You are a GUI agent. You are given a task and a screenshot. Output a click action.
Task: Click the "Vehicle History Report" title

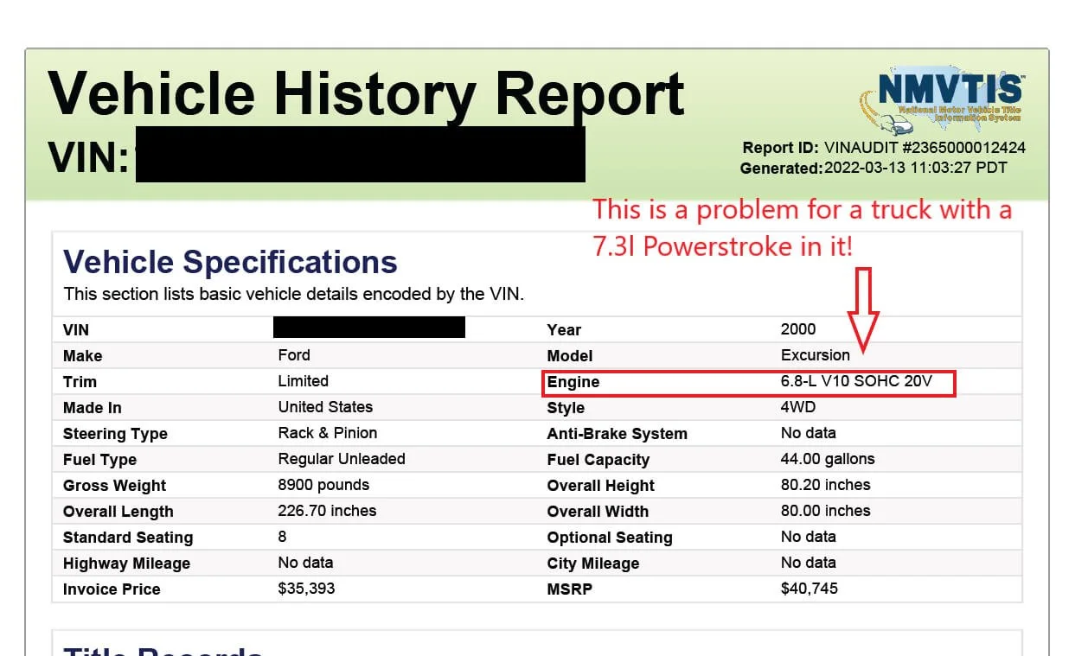(x=367, y=92)
